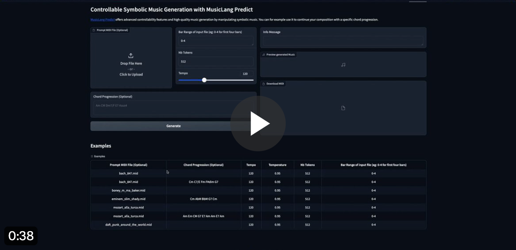Click the Nb Tokens column header in Examples
516x250 pixels.
307,165
